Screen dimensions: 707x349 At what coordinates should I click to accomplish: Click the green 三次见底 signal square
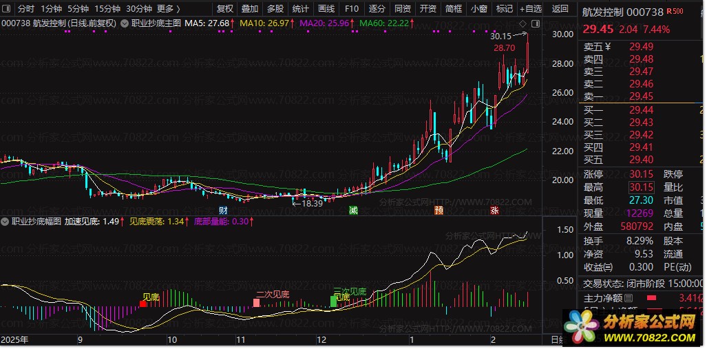(x=333, y=302)
